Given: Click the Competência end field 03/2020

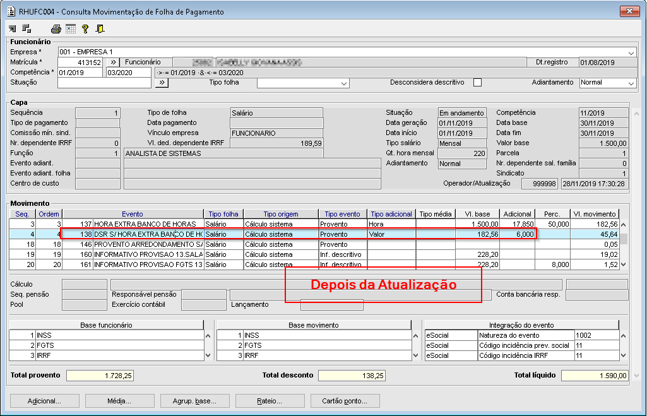Looking at the screenshot, I should pyautogui.click(x=129, y=73).
